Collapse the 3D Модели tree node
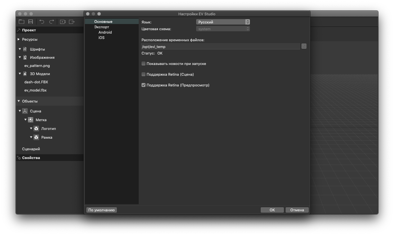This screenshot has width=394, height=235. [x=20, y=73]
